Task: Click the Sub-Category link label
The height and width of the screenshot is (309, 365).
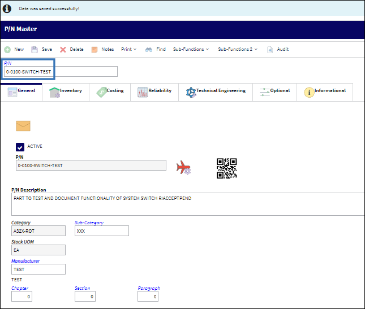Action: pyautogui.click(x=89, y=223)
